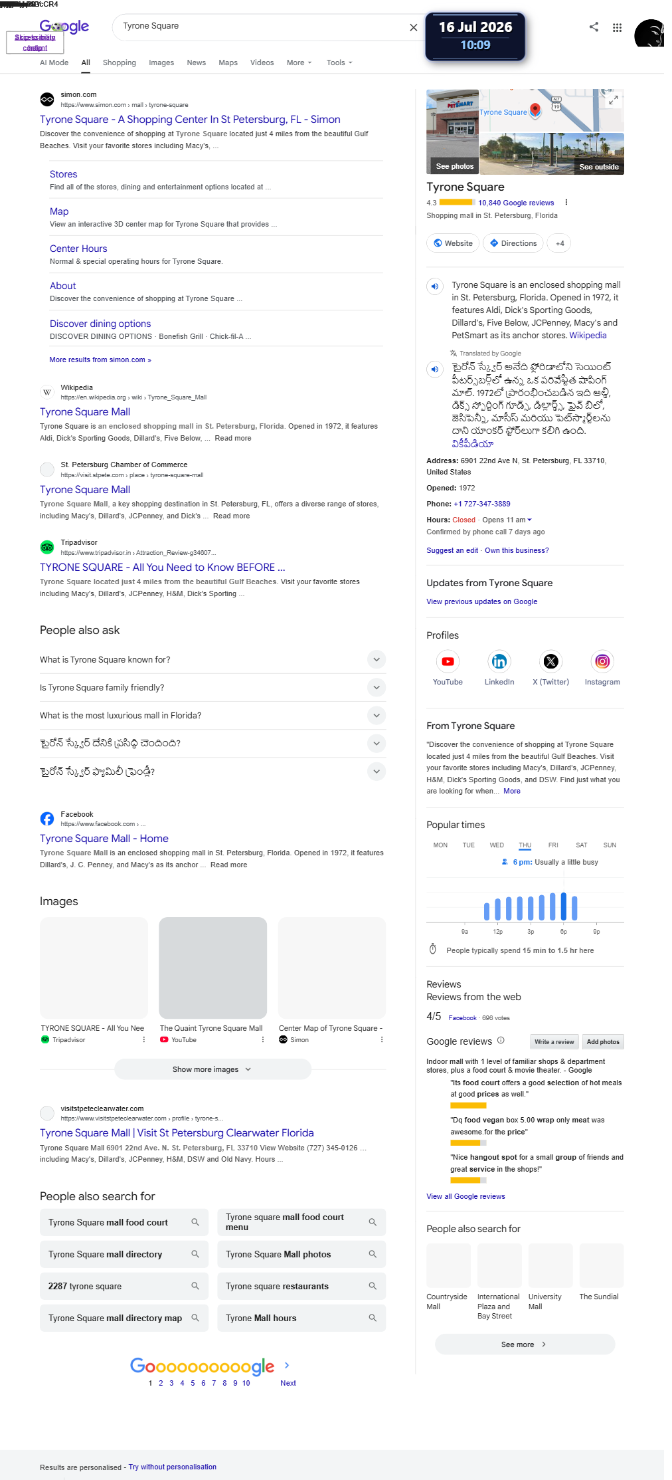The image size is (672, 1480).
Task: Click Write a review button
Action: (x=554, y=1041)
